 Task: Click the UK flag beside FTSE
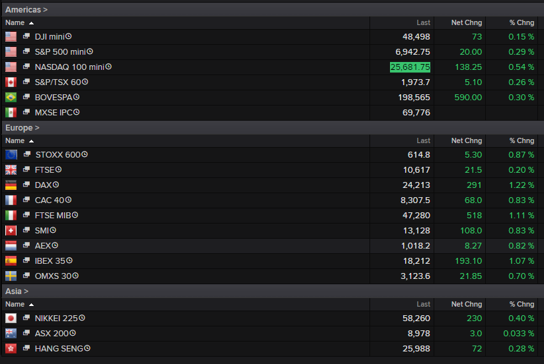coord(11,170)
